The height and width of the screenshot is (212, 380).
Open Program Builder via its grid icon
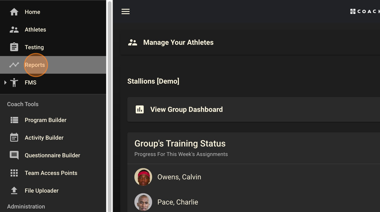click(14, 120)
